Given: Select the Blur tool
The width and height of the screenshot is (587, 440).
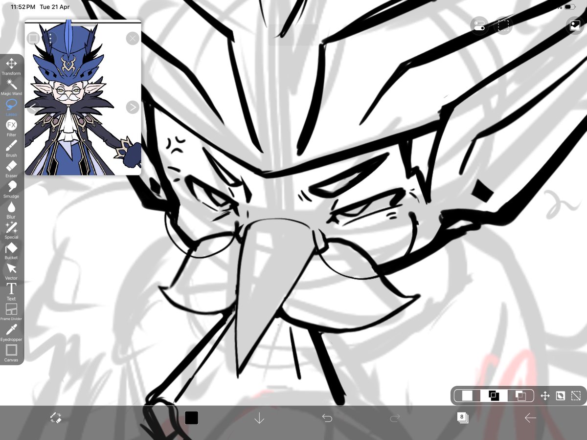Looking at the screenshot, I should tap(11, 210).
